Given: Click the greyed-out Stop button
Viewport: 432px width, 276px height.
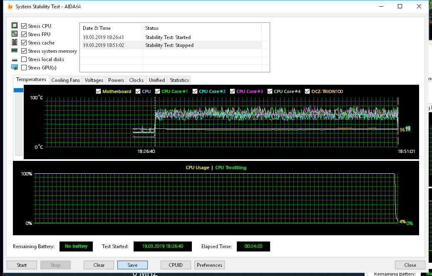Looking at the screenshot, I should click(55, 265).
